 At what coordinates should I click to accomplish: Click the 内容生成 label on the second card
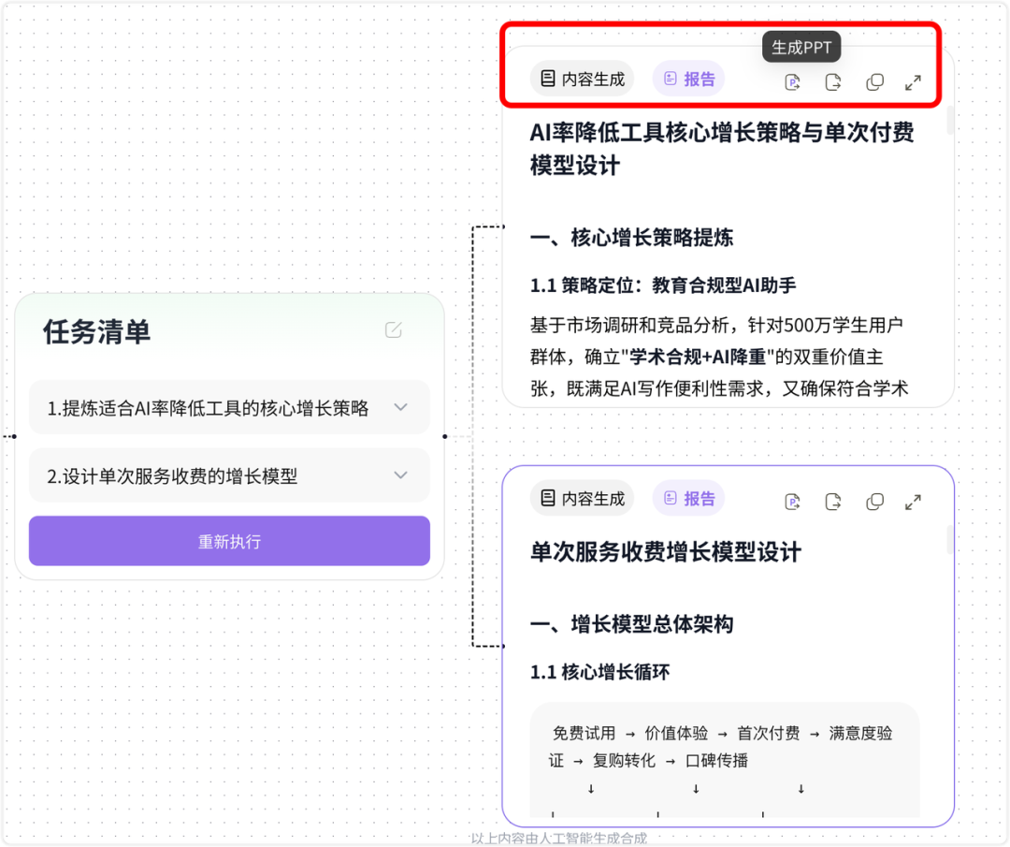[582, 498]
